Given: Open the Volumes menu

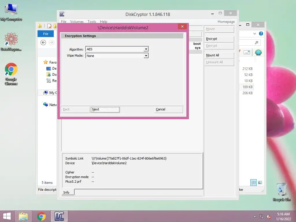Looking at the screenshot, I should (x=77, y=21).
